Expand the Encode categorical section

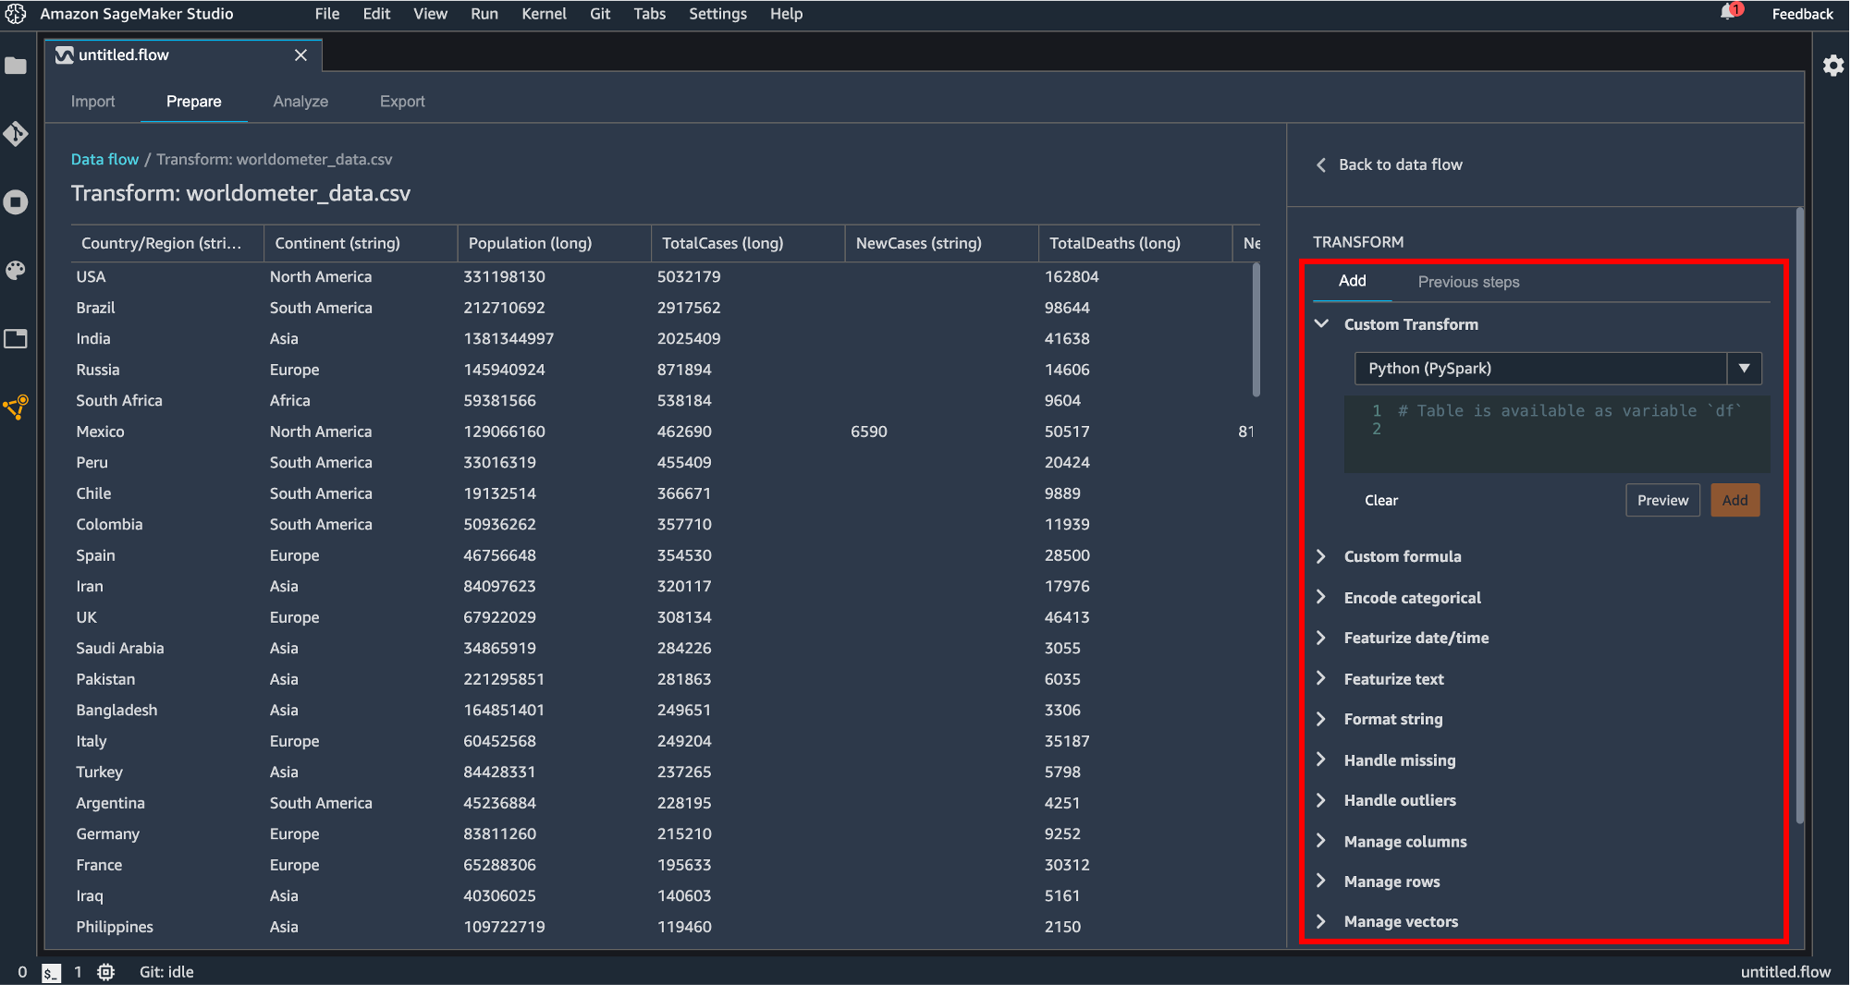pyautogui.click(x=1322, y=598)
